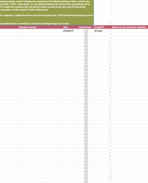Open the dropdown arrow just above the Accepted? header

[110, 24]
